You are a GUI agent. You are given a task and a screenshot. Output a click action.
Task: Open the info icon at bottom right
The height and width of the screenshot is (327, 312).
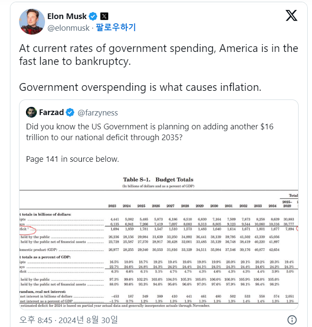(292, 320)
